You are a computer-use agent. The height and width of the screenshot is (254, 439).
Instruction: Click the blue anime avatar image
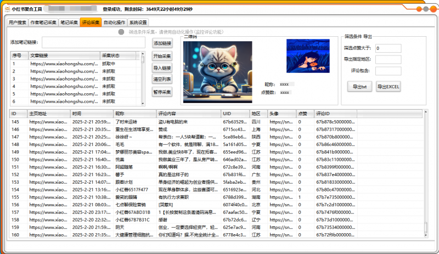(x=308, y=56)
